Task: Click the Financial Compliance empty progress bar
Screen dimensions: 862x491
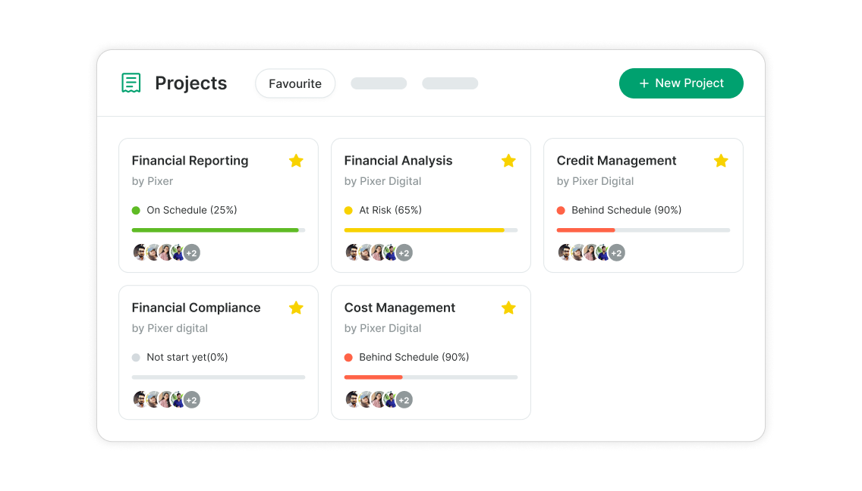Action: click(x=219, y=377)
